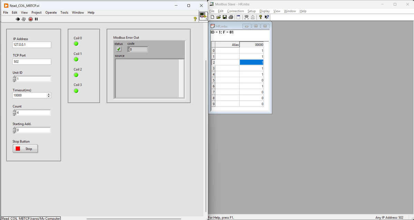
Task: Minimize the HR.mbs child window
Action: (247, 26)
